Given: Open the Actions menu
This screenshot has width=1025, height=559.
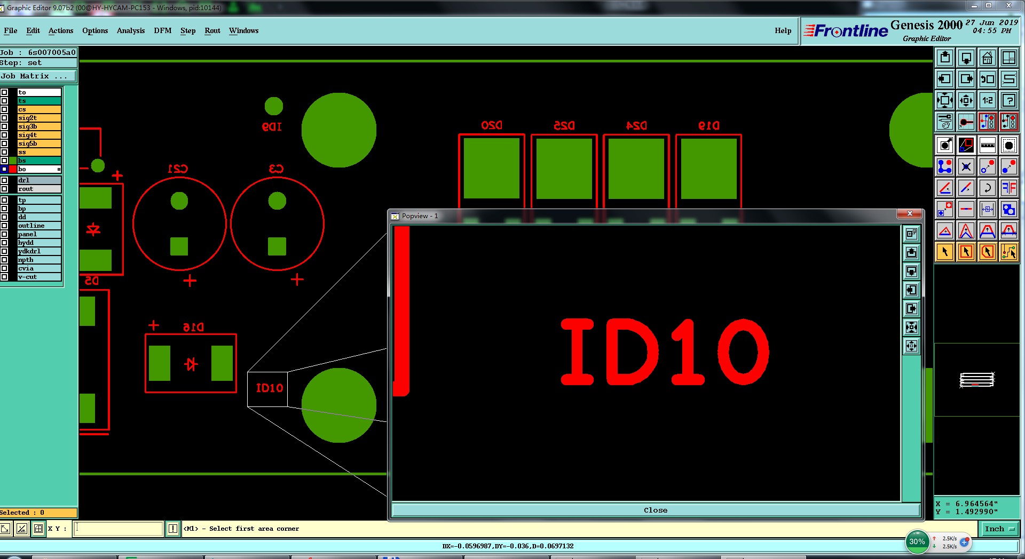Looking at the screenshot, I should 61,30.
